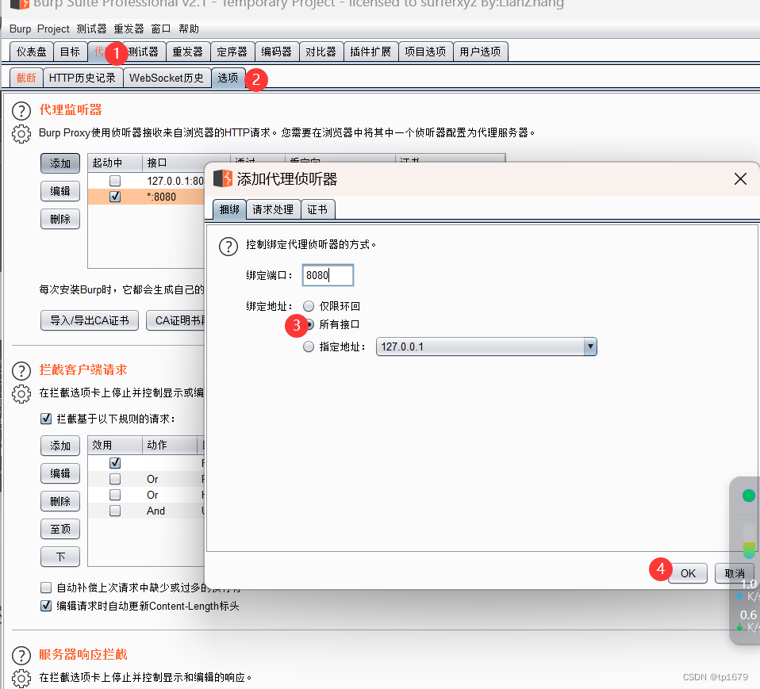Switch to 捆绑 tab in dialog
The width and height of the screenshot is (760, 689).
pyautogui.click(x=229, y=210)
